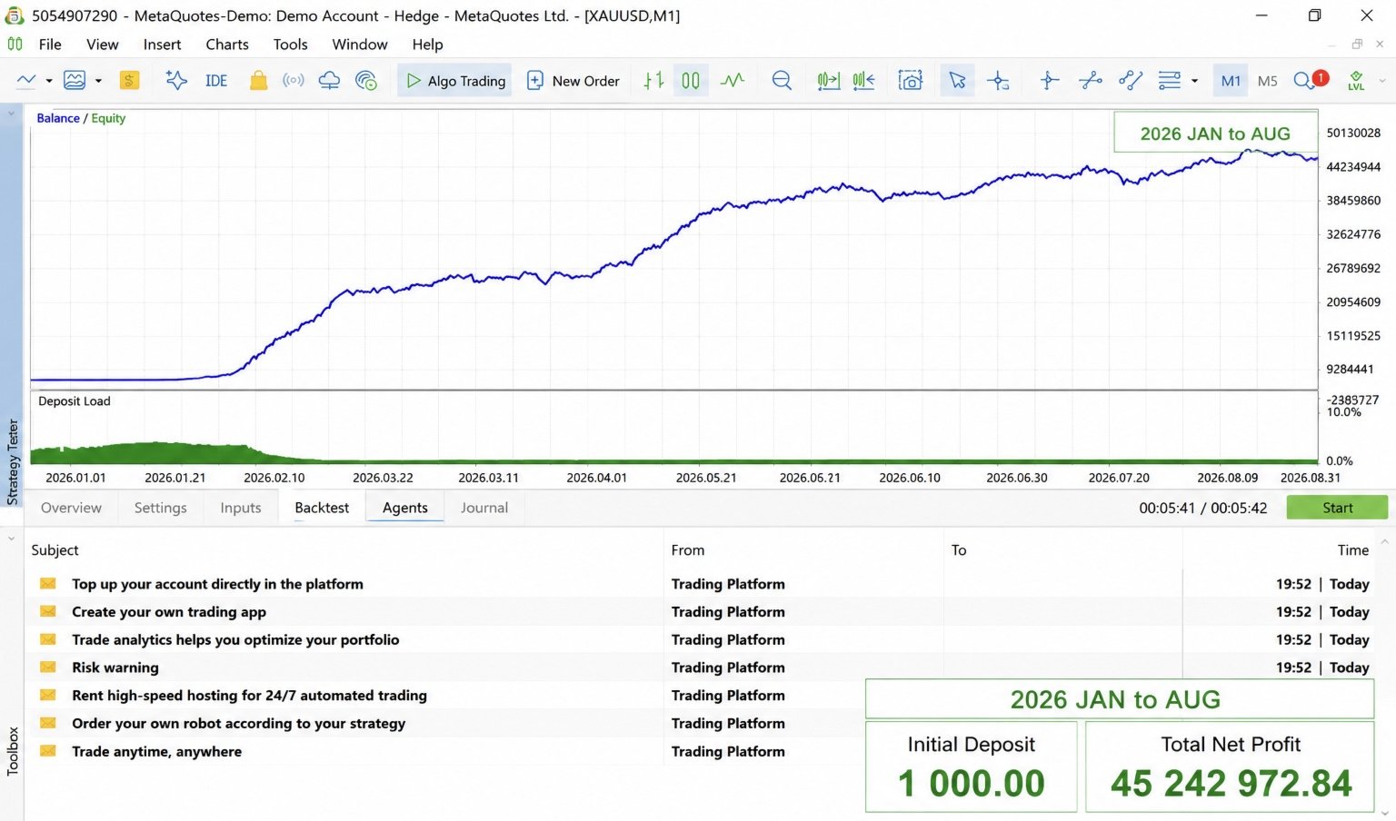The image size is (1396, 821).
Task: Open the View menu
Action: (x=102, y=45)
